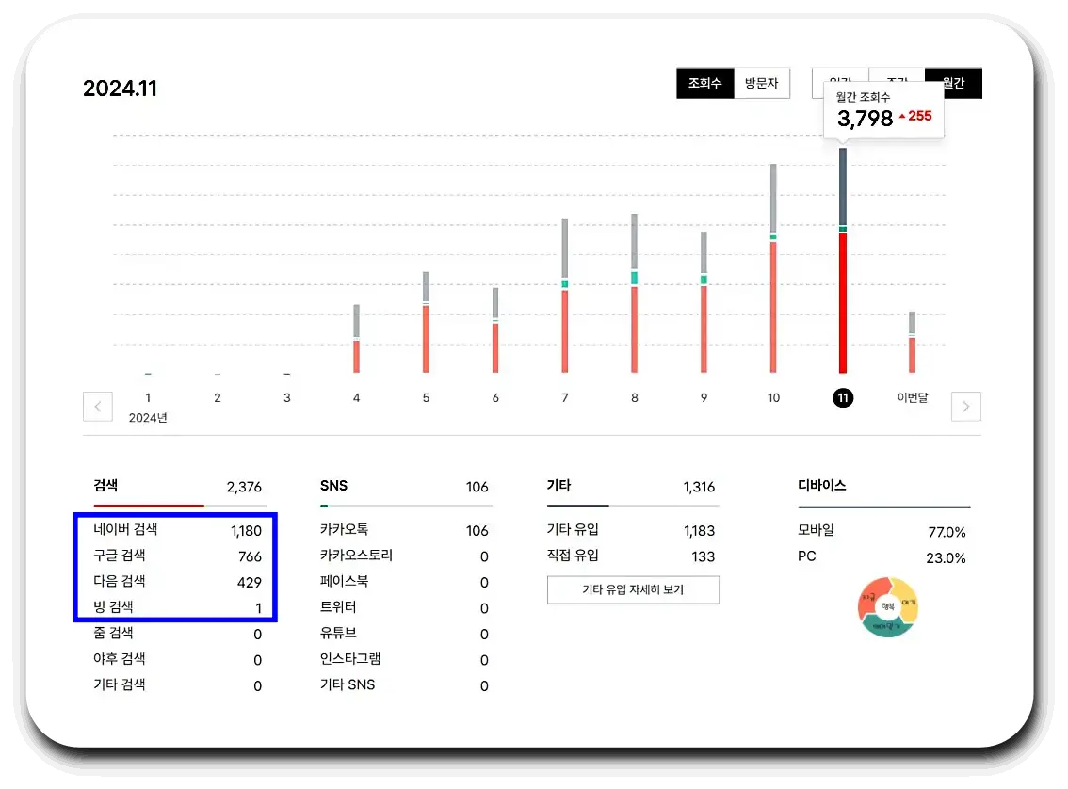Click the small bar above 이번달

point(912,339)
